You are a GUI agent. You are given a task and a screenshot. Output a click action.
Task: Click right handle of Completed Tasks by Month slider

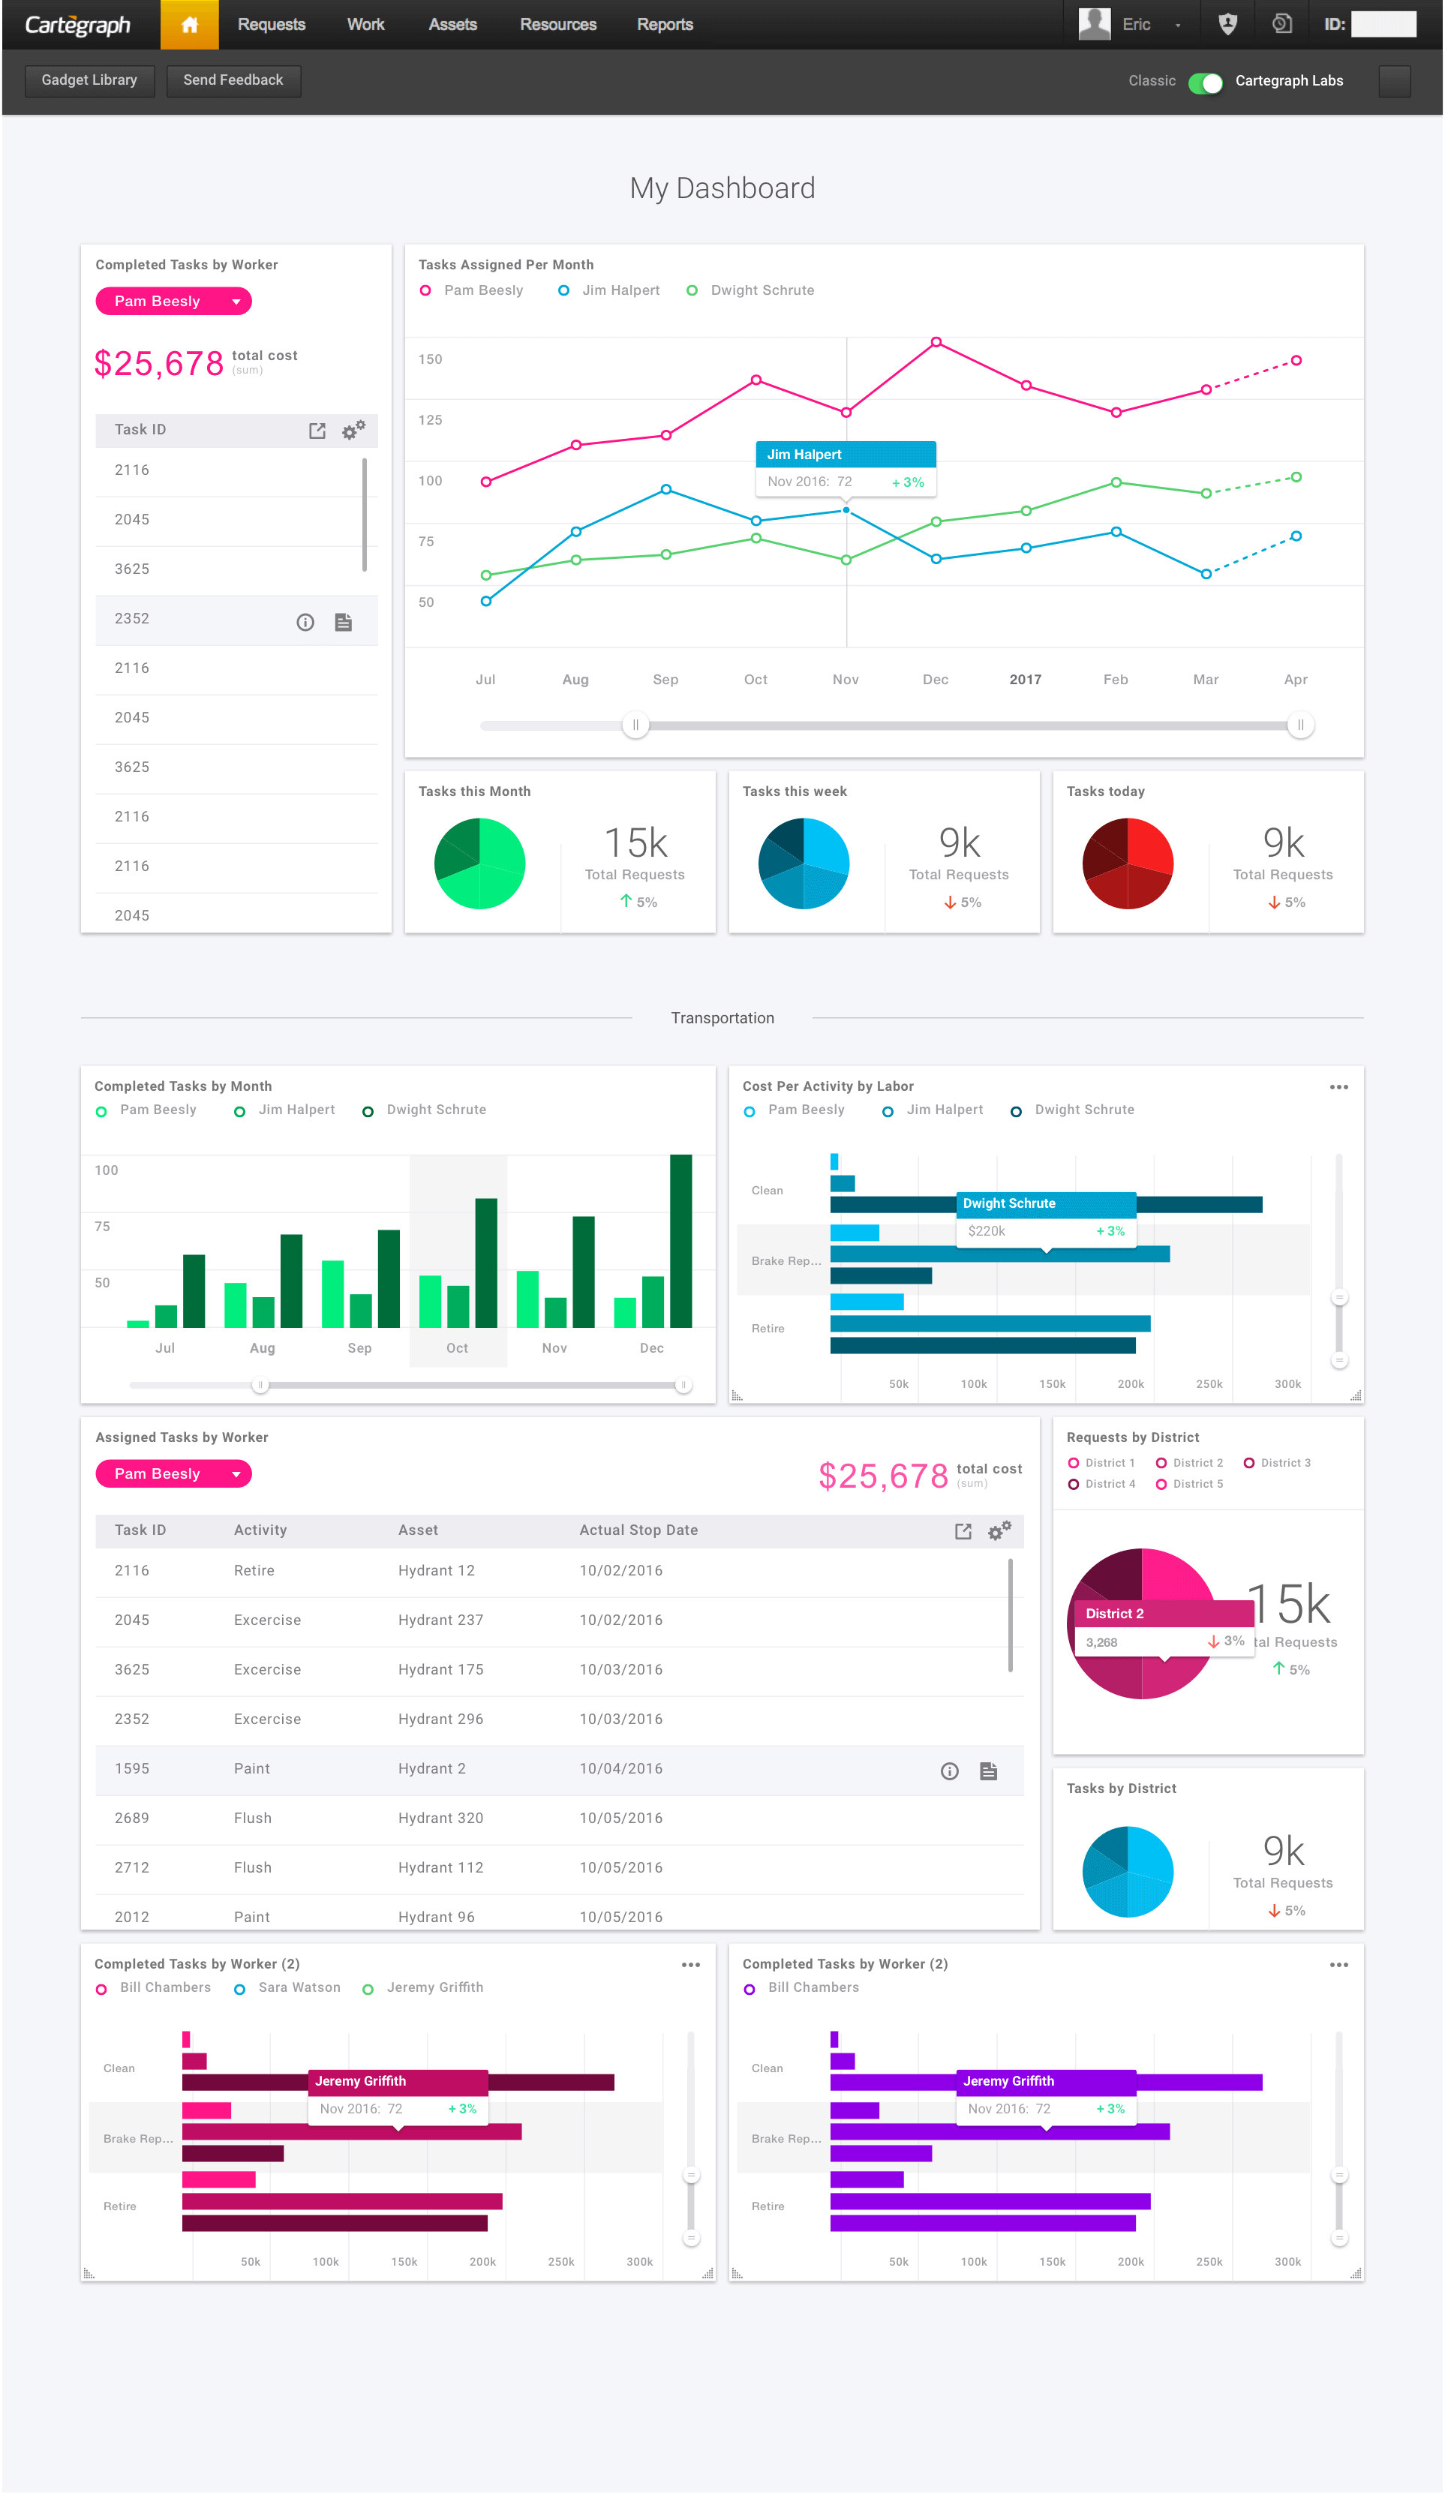tap(683, 1385)
